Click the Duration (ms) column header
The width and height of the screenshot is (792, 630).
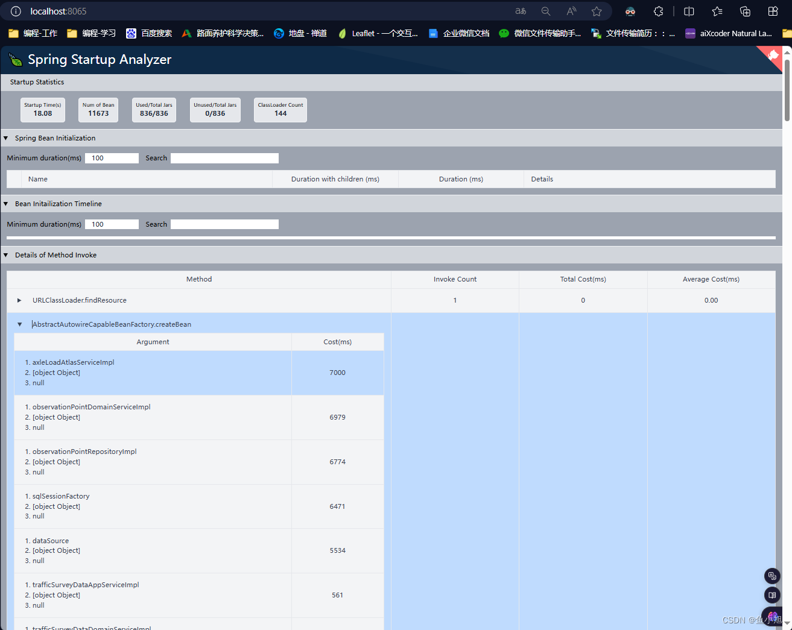click(x=461, y=179)
